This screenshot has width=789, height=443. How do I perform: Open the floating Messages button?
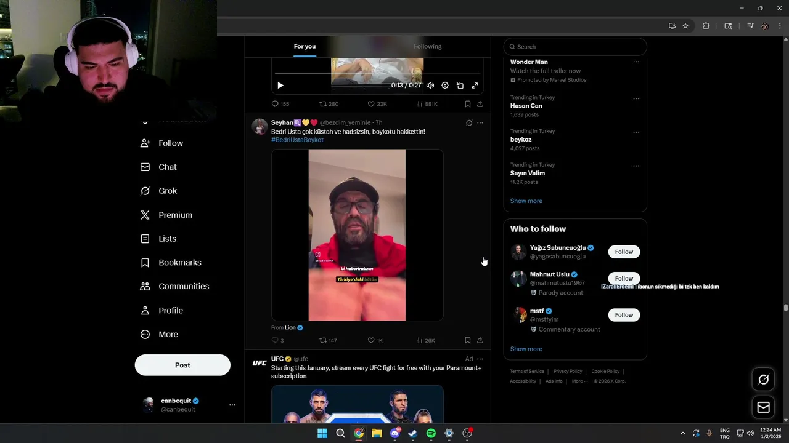pyautogui.click(x=763, y=407)
